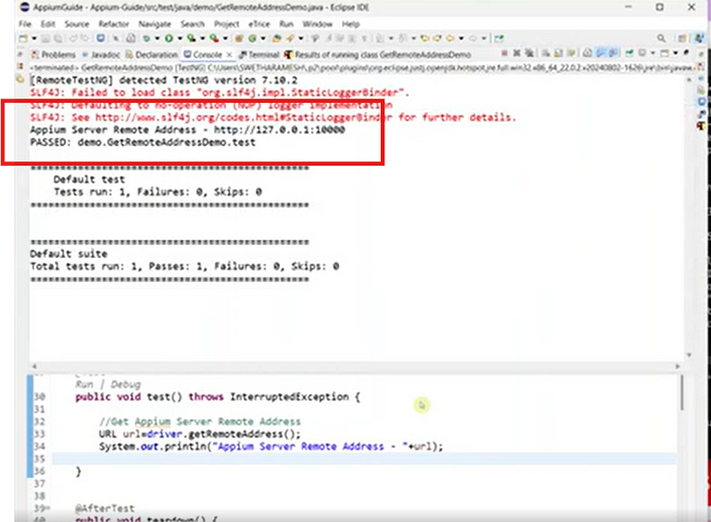Click the green Run button in the toolbar
Screen dimensions: 711x522
pos(168,39)
